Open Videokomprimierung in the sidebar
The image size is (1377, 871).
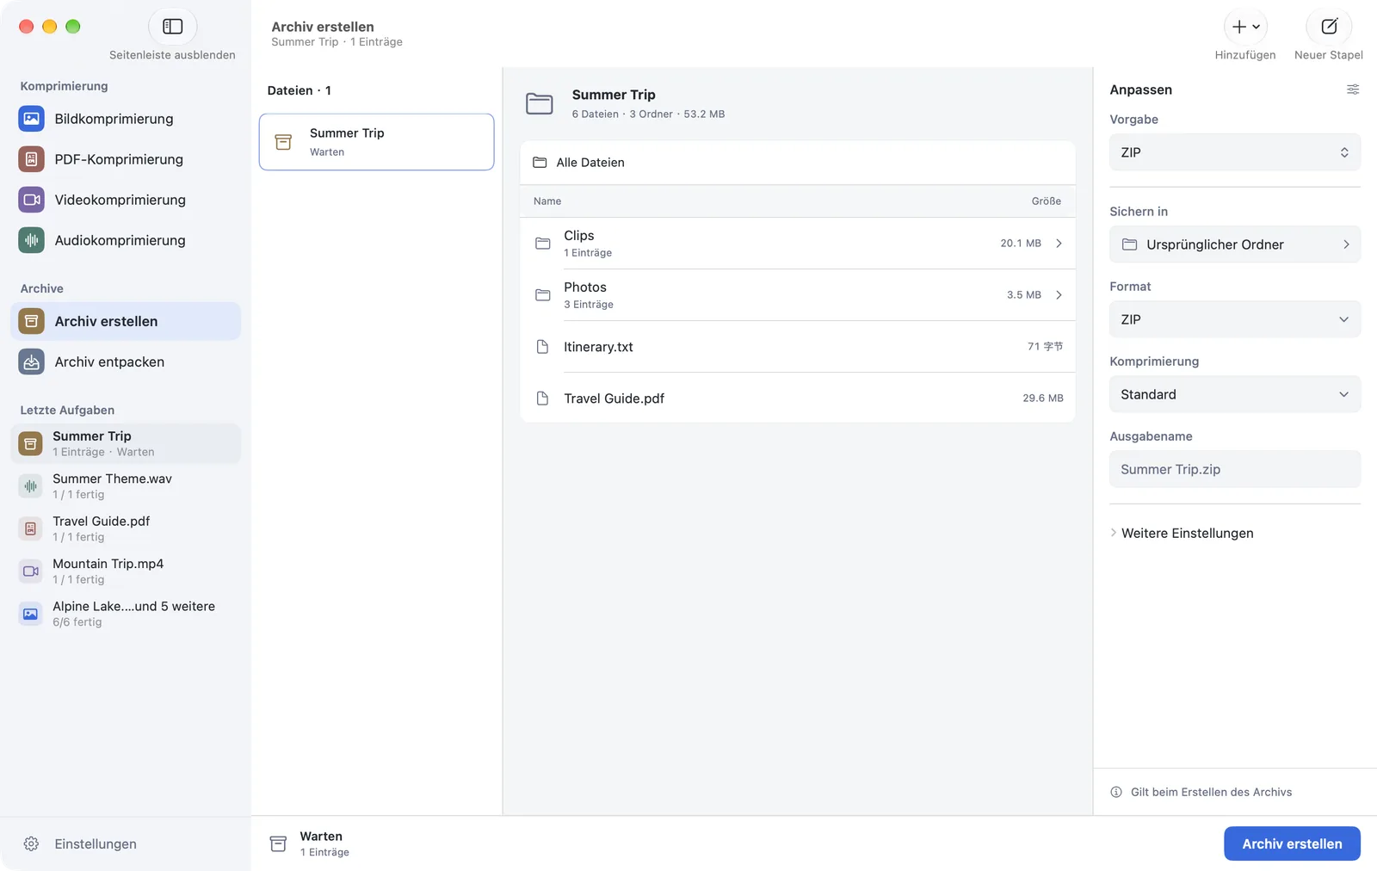[126, 200]
